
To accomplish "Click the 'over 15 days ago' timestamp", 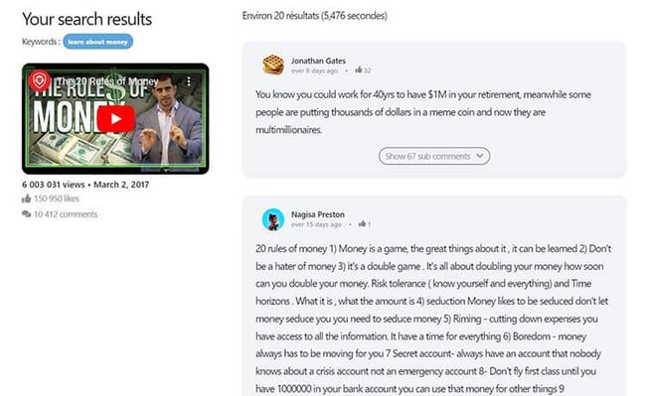I will pos(316,224).
